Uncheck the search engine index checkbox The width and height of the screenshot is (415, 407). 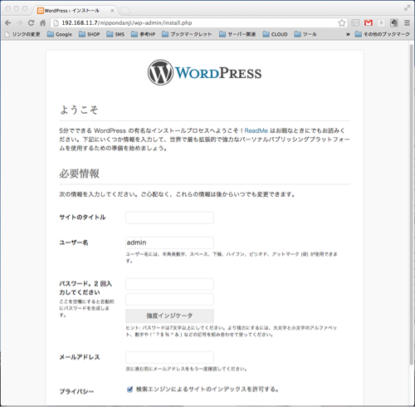[129, 390]
